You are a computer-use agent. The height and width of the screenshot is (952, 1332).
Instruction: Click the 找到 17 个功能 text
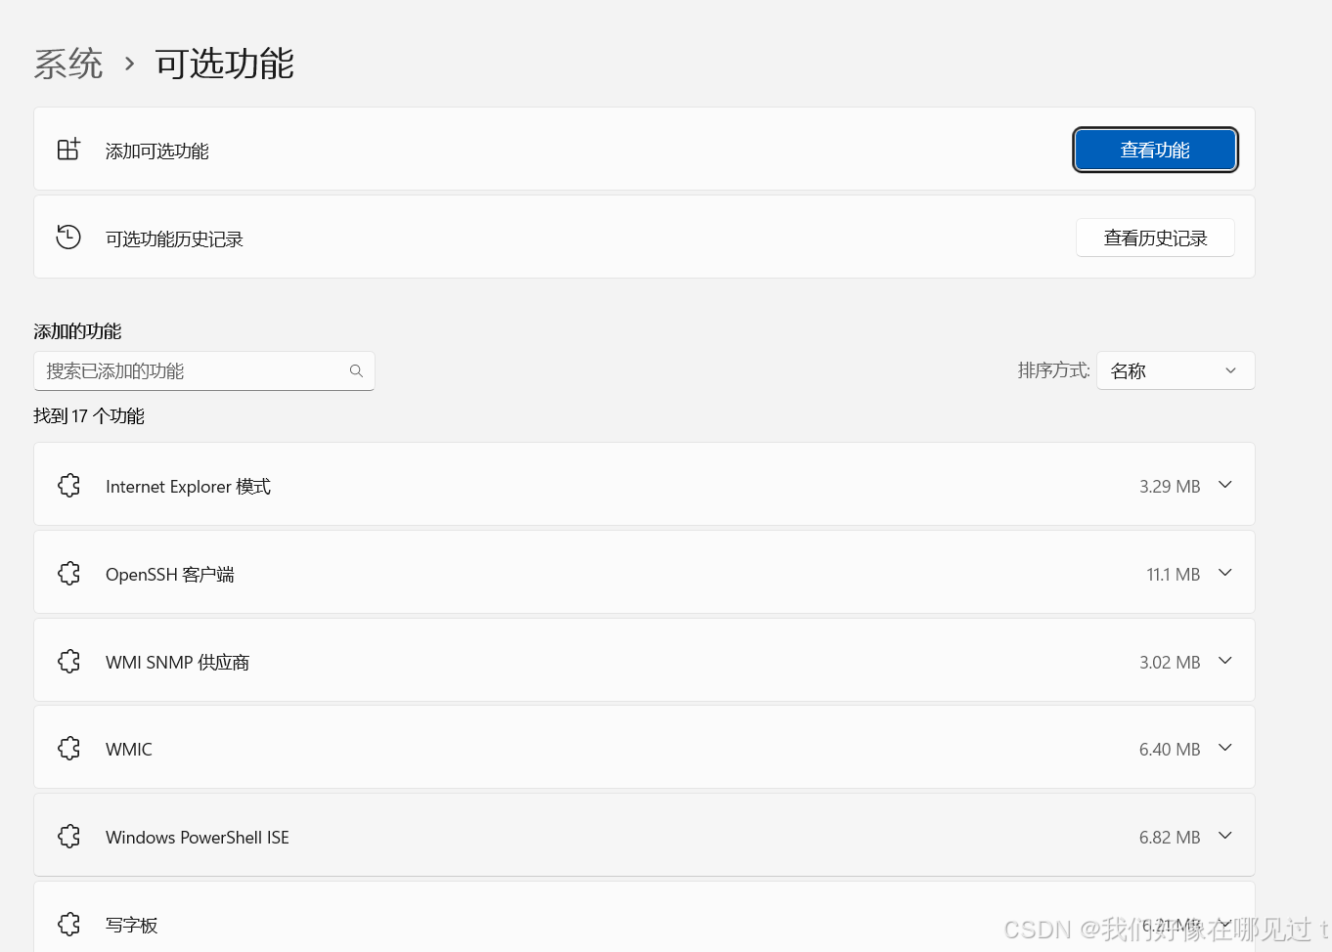(x=89, y=415)
